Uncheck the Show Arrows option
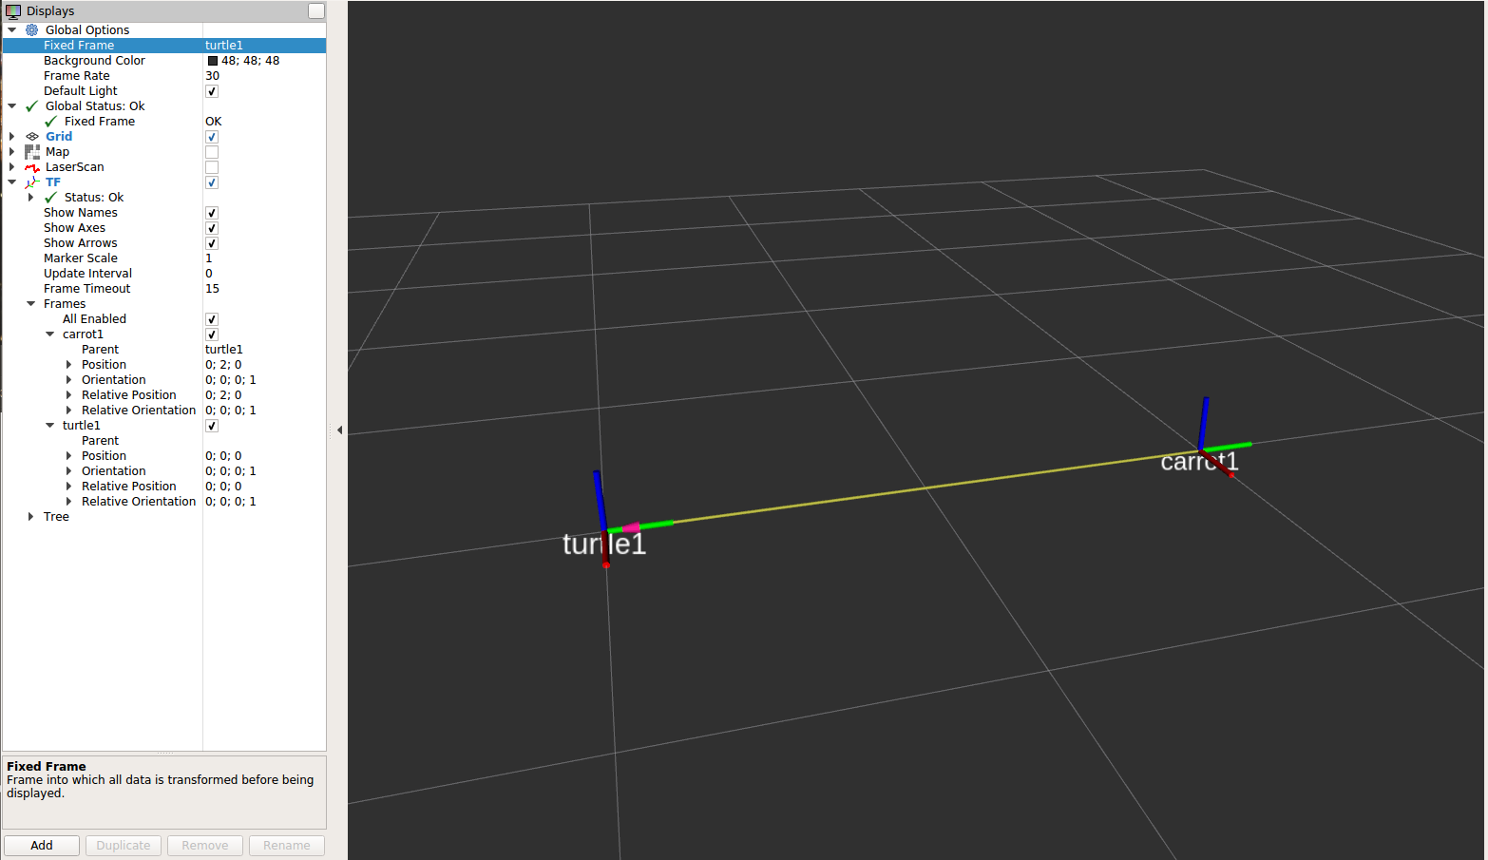Image resolution: width=1488 pixels, height=860 pixels. 212,243
